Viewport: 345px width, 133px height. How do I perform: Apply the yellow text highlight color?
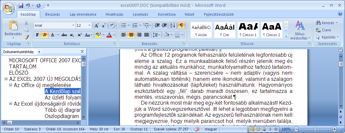tap(98, 35)
